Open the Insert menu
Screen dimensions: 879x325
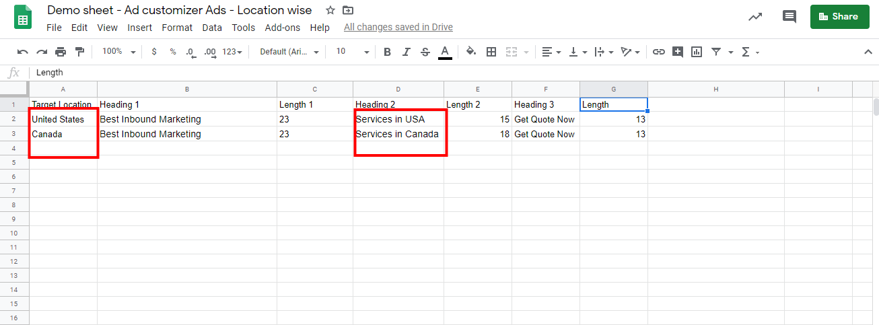point(139,28)
